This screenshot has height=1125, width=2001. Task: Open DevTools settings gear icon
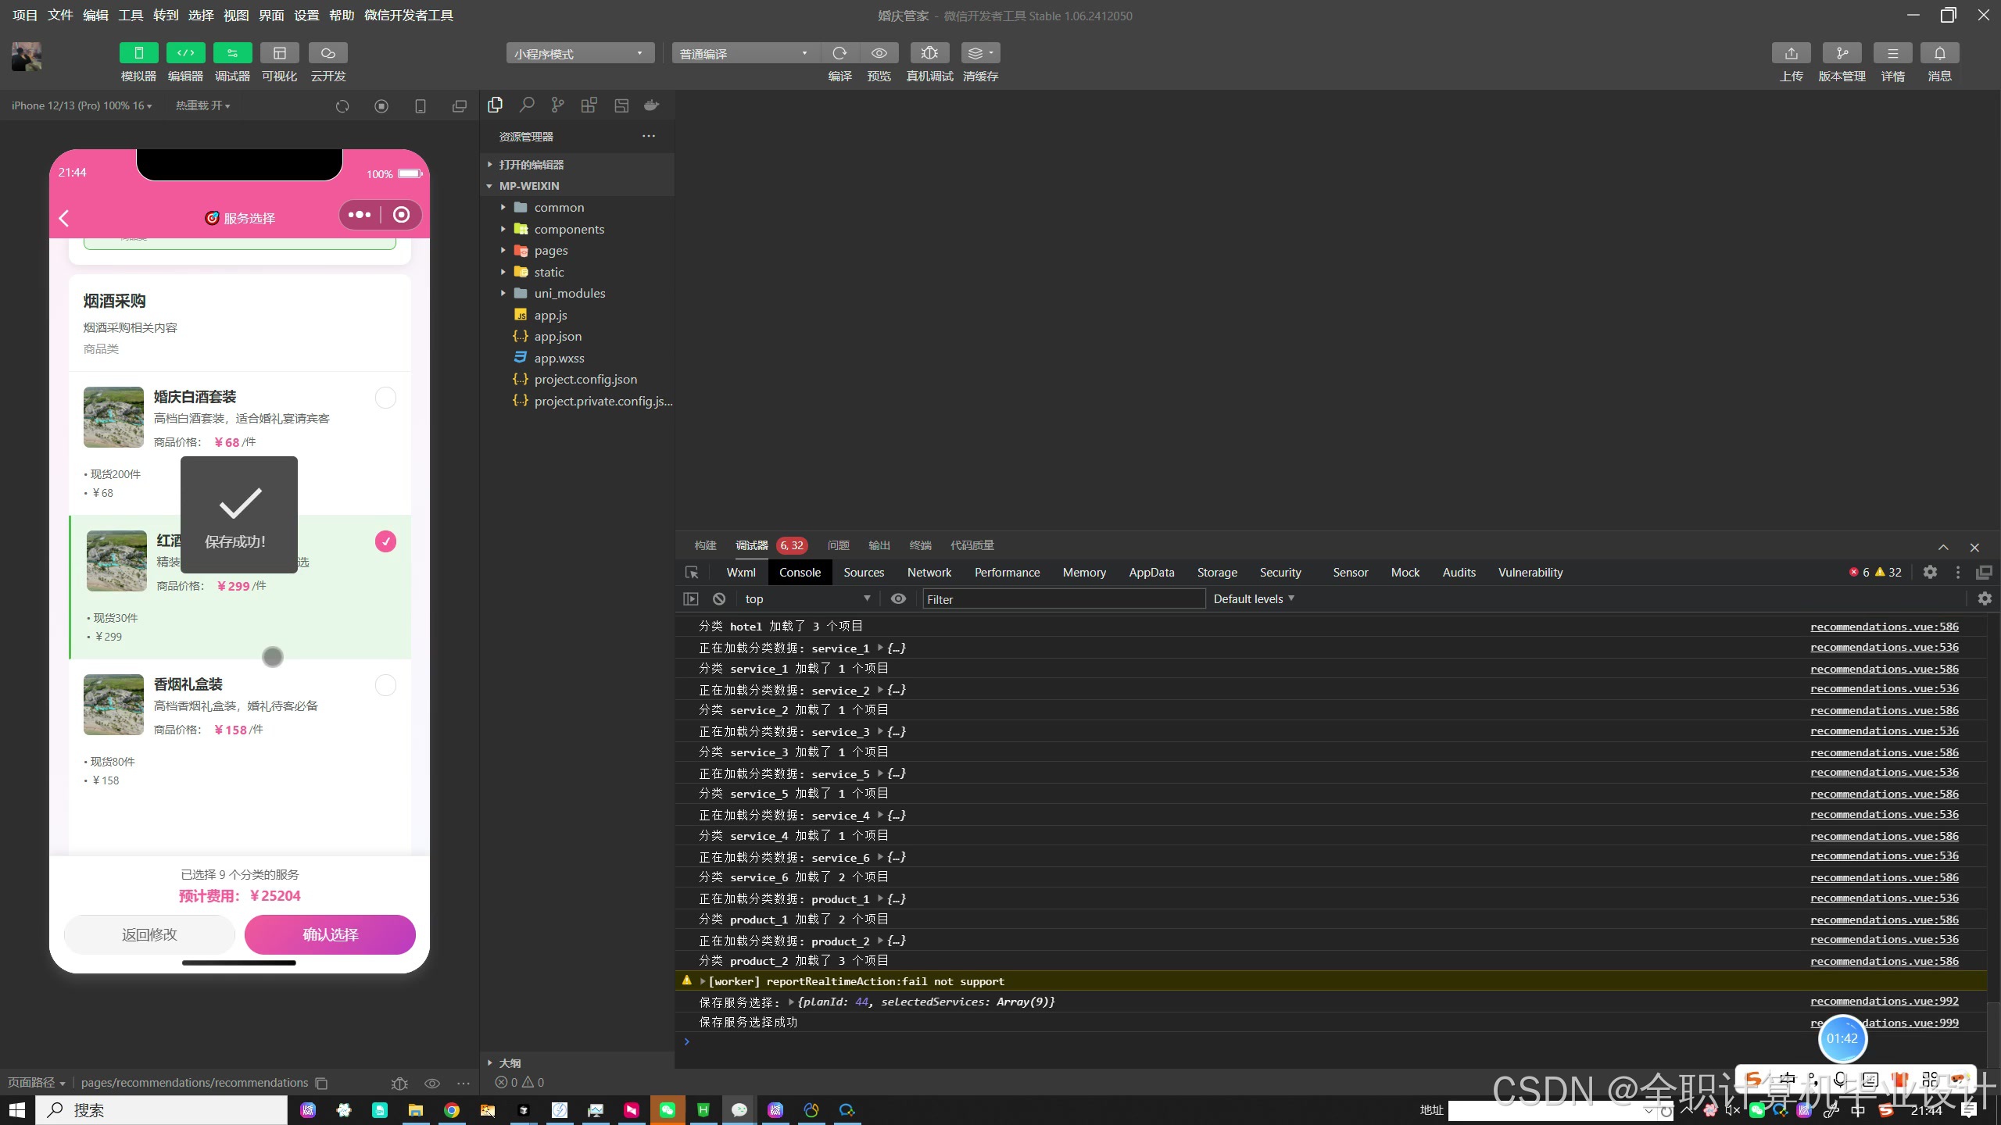(1930, 572)
